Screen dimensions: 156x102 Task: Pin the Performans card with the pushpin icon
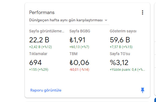coord(143,90)
